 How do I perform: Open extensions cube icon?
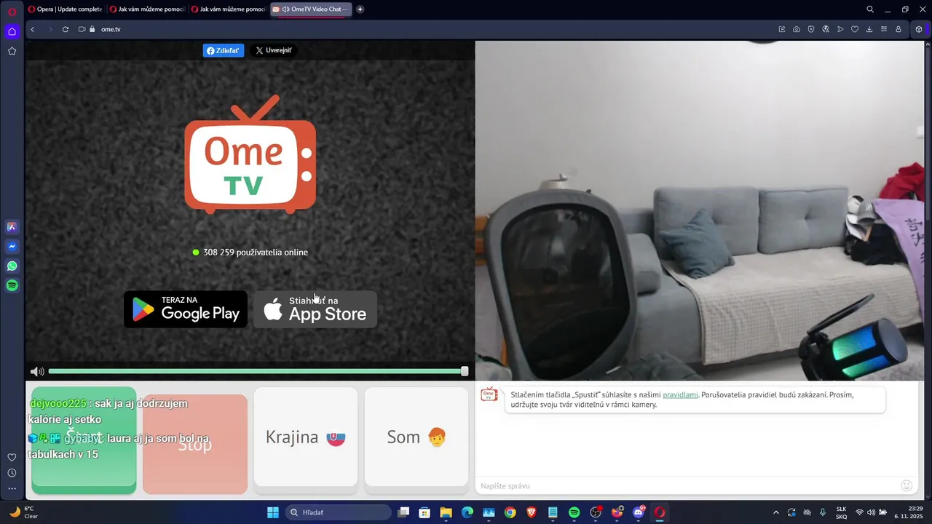pos(919,29)
